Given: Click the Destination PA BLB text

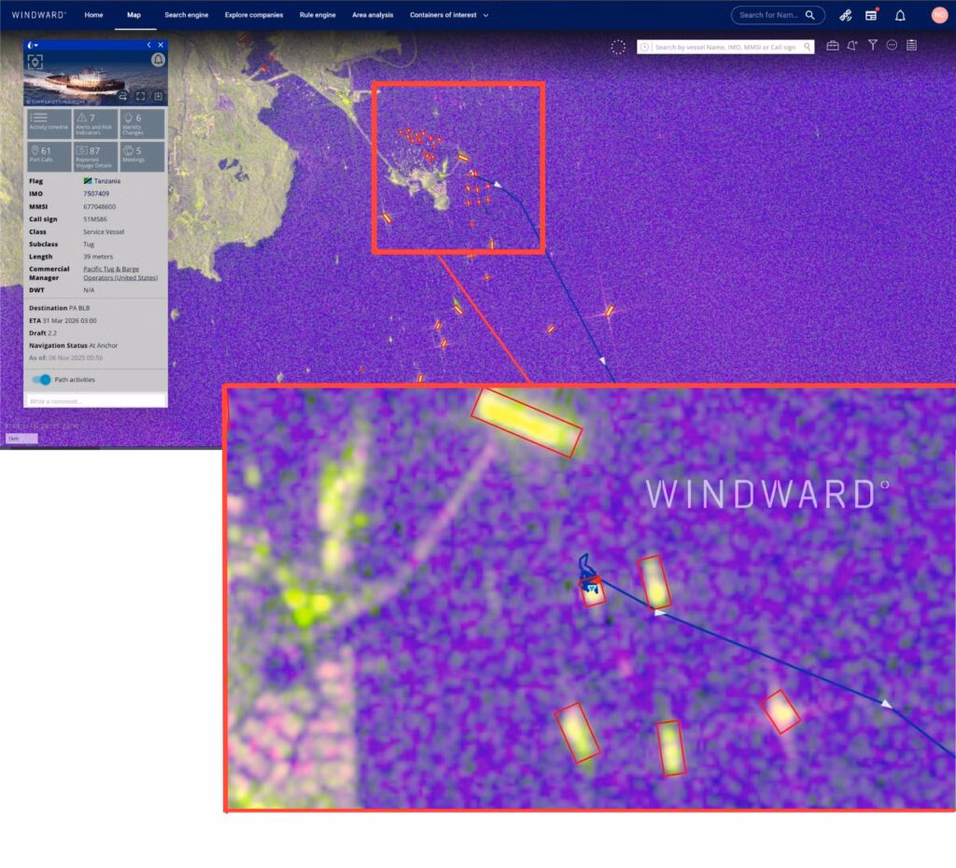Looking at the screenshot, I should pyautogui.click(x=59, y=308).
